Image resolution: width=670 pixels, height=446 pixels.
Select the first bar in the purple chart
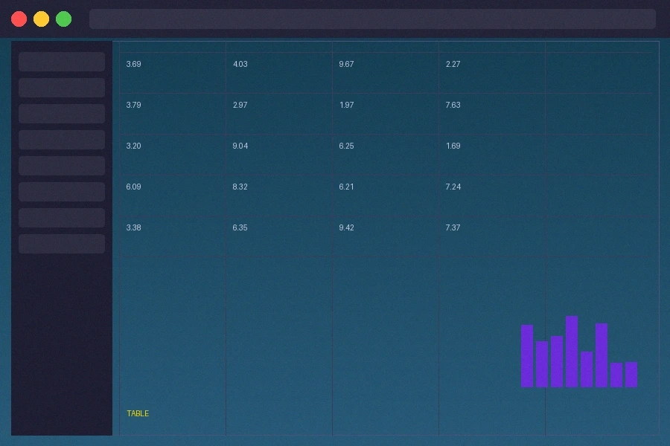pyautogui.click(x=527, y=356)
